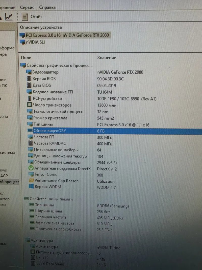Click the Частота RAMDAC chip icon
Screen dimensions: 202x270
[31, 143]
